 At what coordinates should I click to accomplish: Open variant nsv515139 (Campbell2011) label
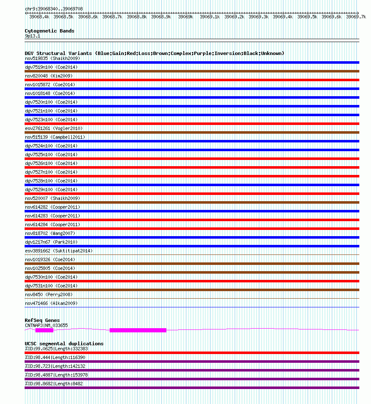coord(55,137)
